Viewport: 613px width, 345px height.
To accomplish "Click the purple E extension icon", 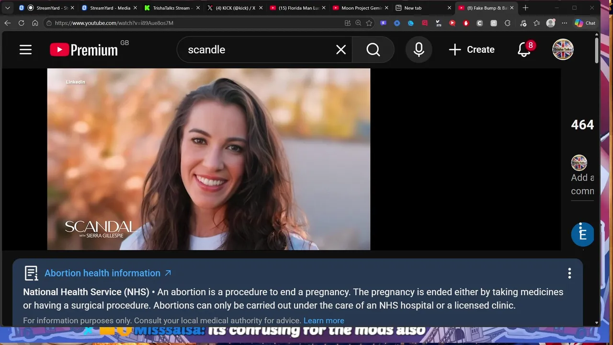I will coord(383,23).
